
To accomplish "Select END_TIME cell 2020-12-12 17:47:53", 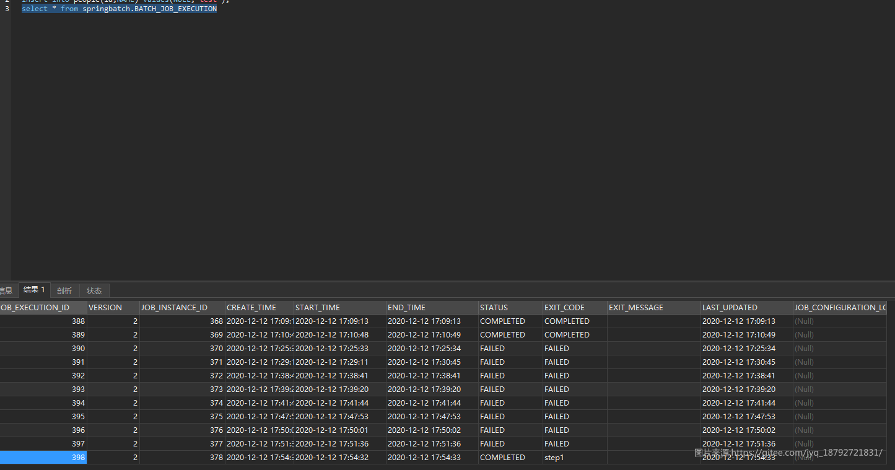I will tap(432, 417).
